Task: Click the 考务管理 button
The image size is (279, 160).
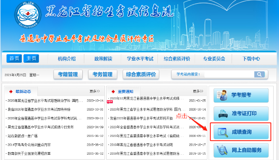Action: (102, 74)
